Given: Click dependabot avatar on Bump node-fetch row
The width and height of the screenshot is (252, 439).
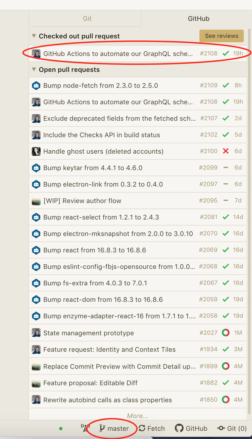Looking at the screenshot, I should click(36, 86).
